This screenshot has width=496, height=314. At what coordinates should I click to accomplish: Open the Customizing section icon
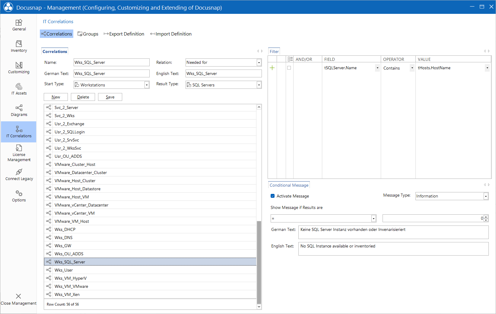[x=19, y=65]
